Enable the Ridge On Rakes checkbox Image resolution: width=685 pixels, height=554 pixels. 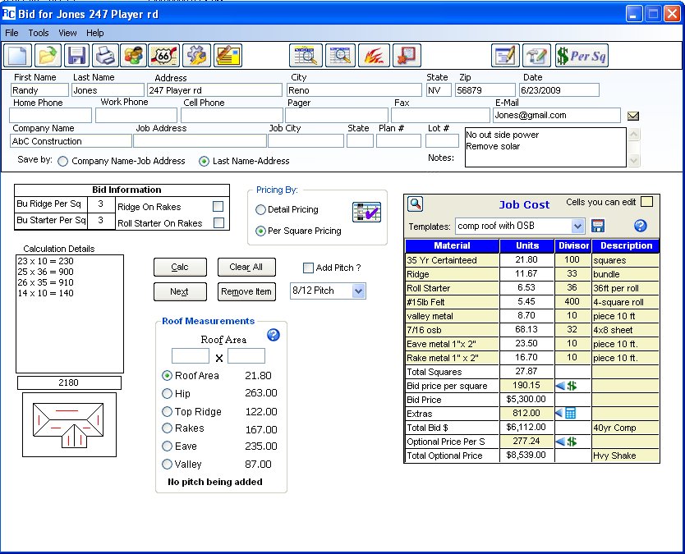(x=218, y=207)
